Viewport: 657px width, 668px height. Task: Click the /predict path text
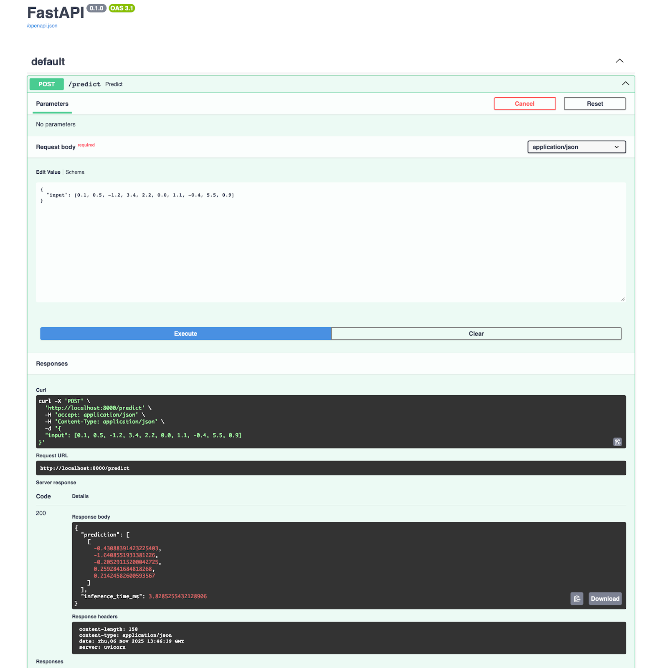(84, 84)
